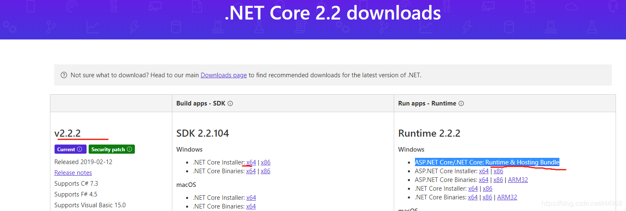Download SDK Windows .NET Core Binaries x64
Viewport: 626px width, 211px height.
click(x=251, y=171)
